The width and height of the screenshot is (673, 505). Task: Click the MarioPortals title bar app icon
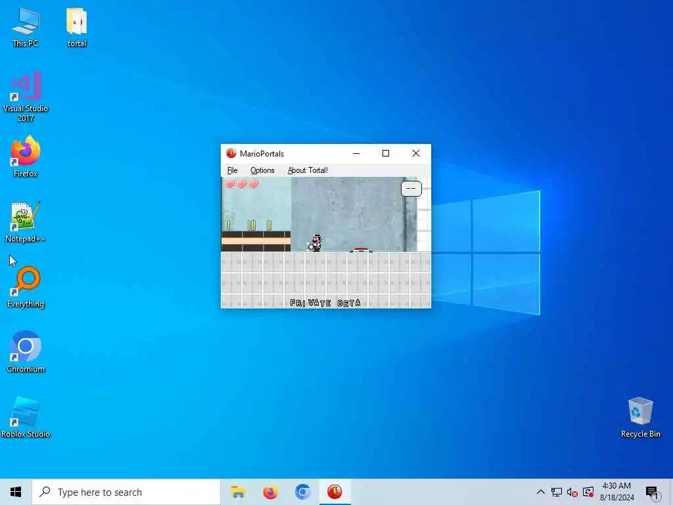pos(231,153)
